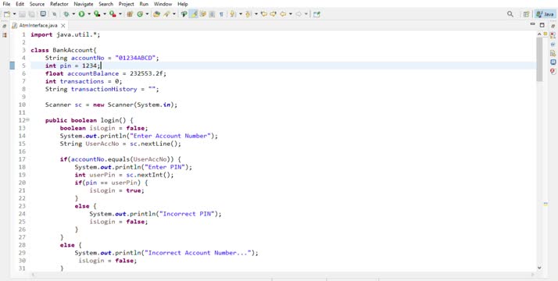Close the AtmInterface.java tab
The image size is (558, 281).
63,26
